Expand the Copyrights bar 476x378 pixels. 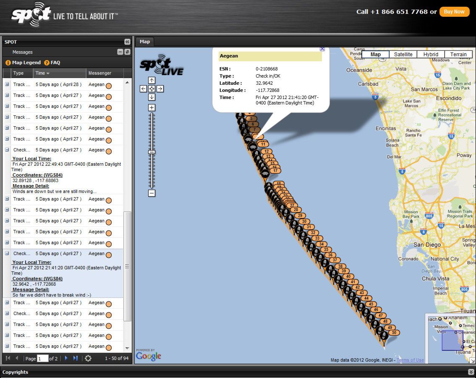[x=471, y=372]
